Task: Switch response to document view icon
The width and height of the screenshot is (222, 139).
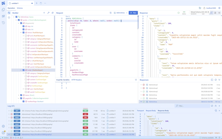Action: (215, 13)
